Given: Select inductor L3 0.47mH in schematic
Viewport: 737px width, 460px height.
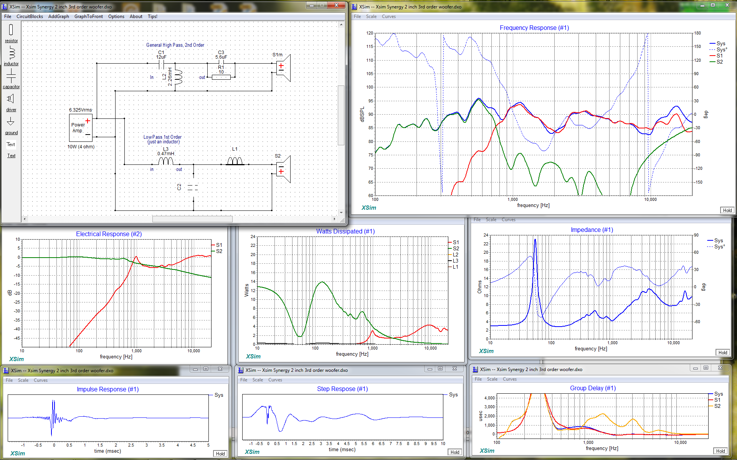Looking at the screenshot, I should coord(165,161).
